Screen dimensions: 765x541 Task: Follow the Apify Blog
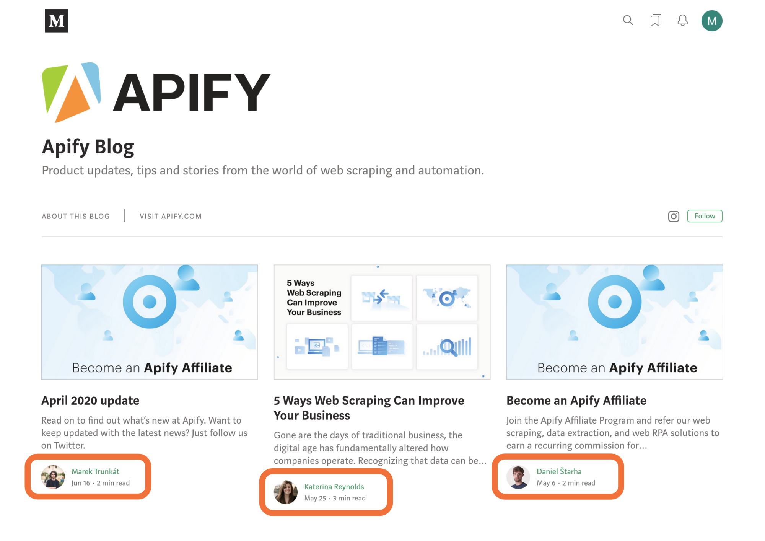[705, 216]
